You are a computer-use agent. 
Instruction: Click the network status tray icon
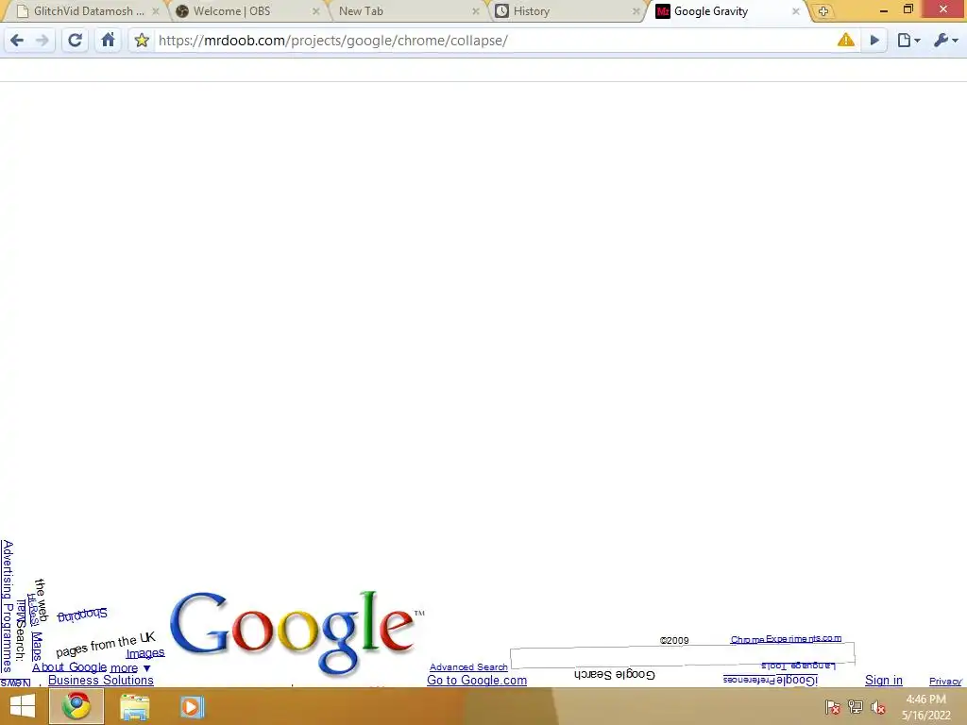click(x=856, y=707)
